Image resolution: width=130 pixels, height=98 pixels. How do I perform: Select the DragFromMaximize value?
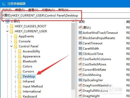tap(97, 85)
